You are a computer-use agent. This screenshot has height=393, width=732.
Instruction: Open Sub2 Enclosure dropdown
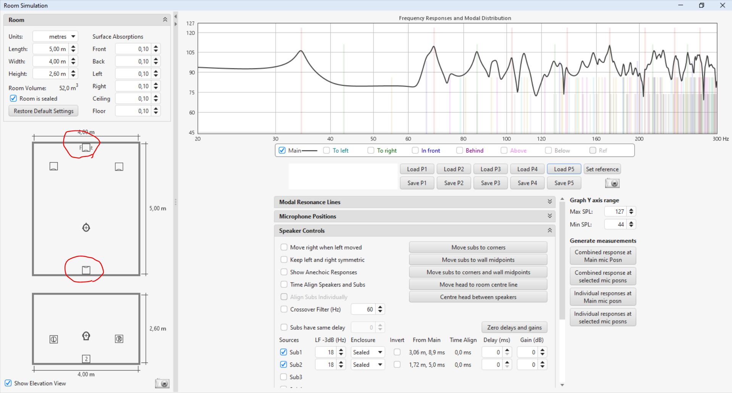[x=367, y=365]
